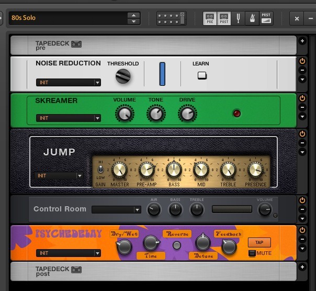Toggle Jump amp power button
Viewport: 316px width, 291px height.
point(302,134)
